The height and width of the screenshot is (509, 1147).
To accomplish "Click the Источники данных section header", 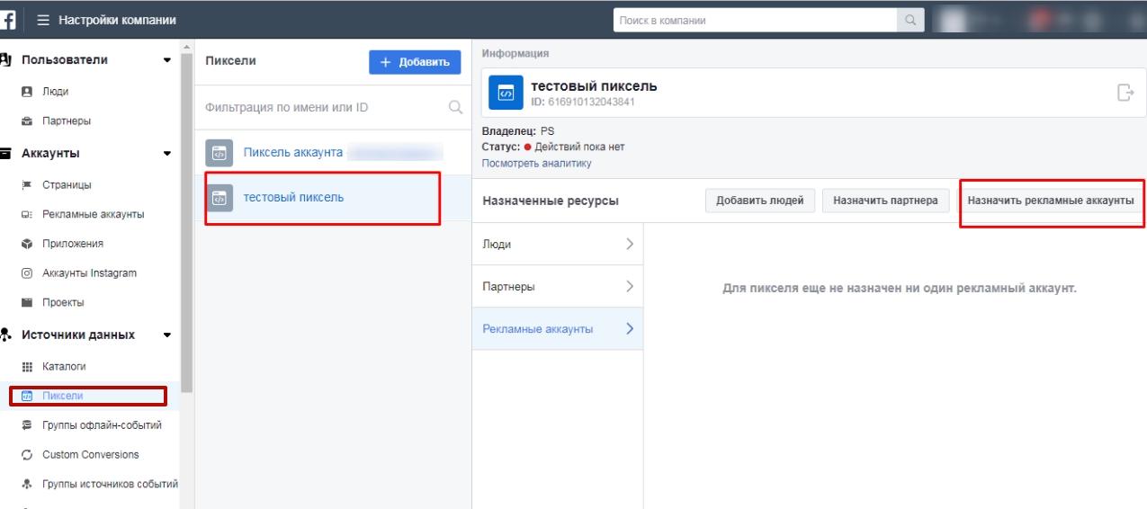I will 78,335.
